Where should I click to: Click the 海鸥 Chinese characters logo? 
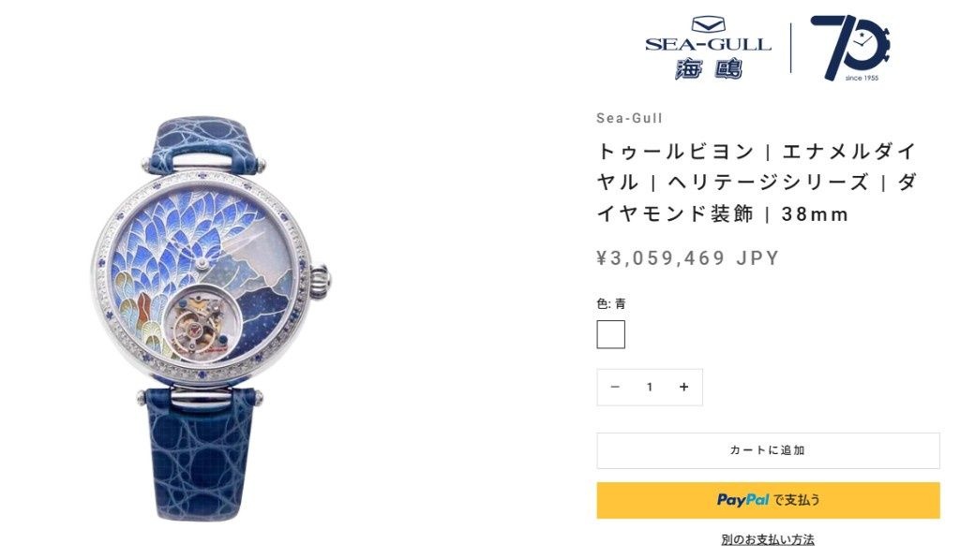point(709,68)
